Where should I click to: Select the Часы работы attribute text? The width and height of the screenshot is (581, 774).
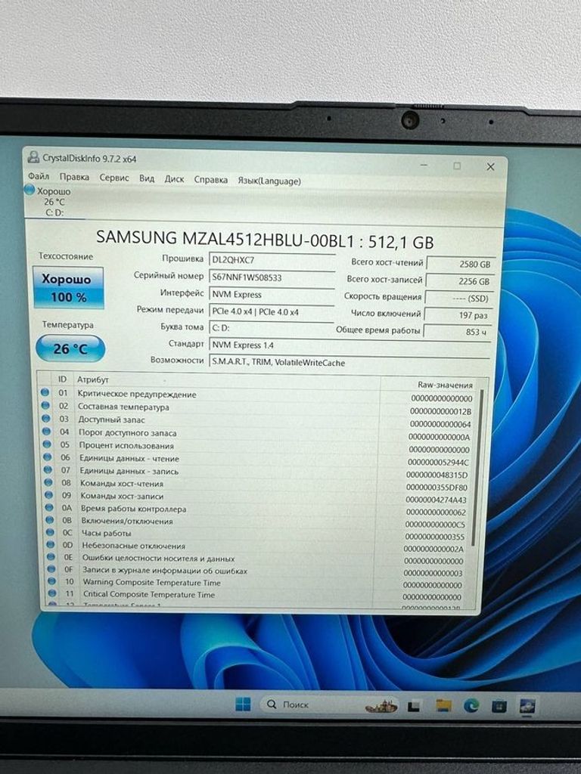[106, 533]
